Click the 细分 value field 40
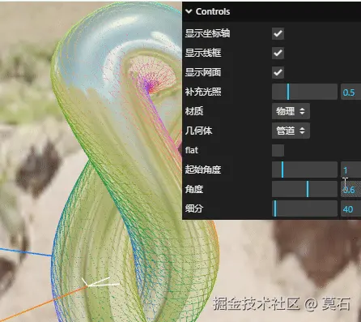The height and width of the screenshot is (322, 361). [x=350, y=209]
